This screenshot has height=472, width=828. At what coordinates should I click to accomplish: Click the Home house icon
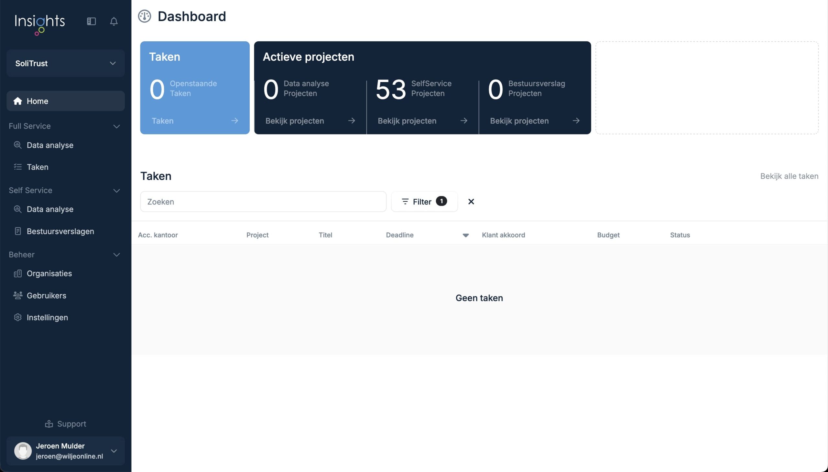[x=17, y=101]
